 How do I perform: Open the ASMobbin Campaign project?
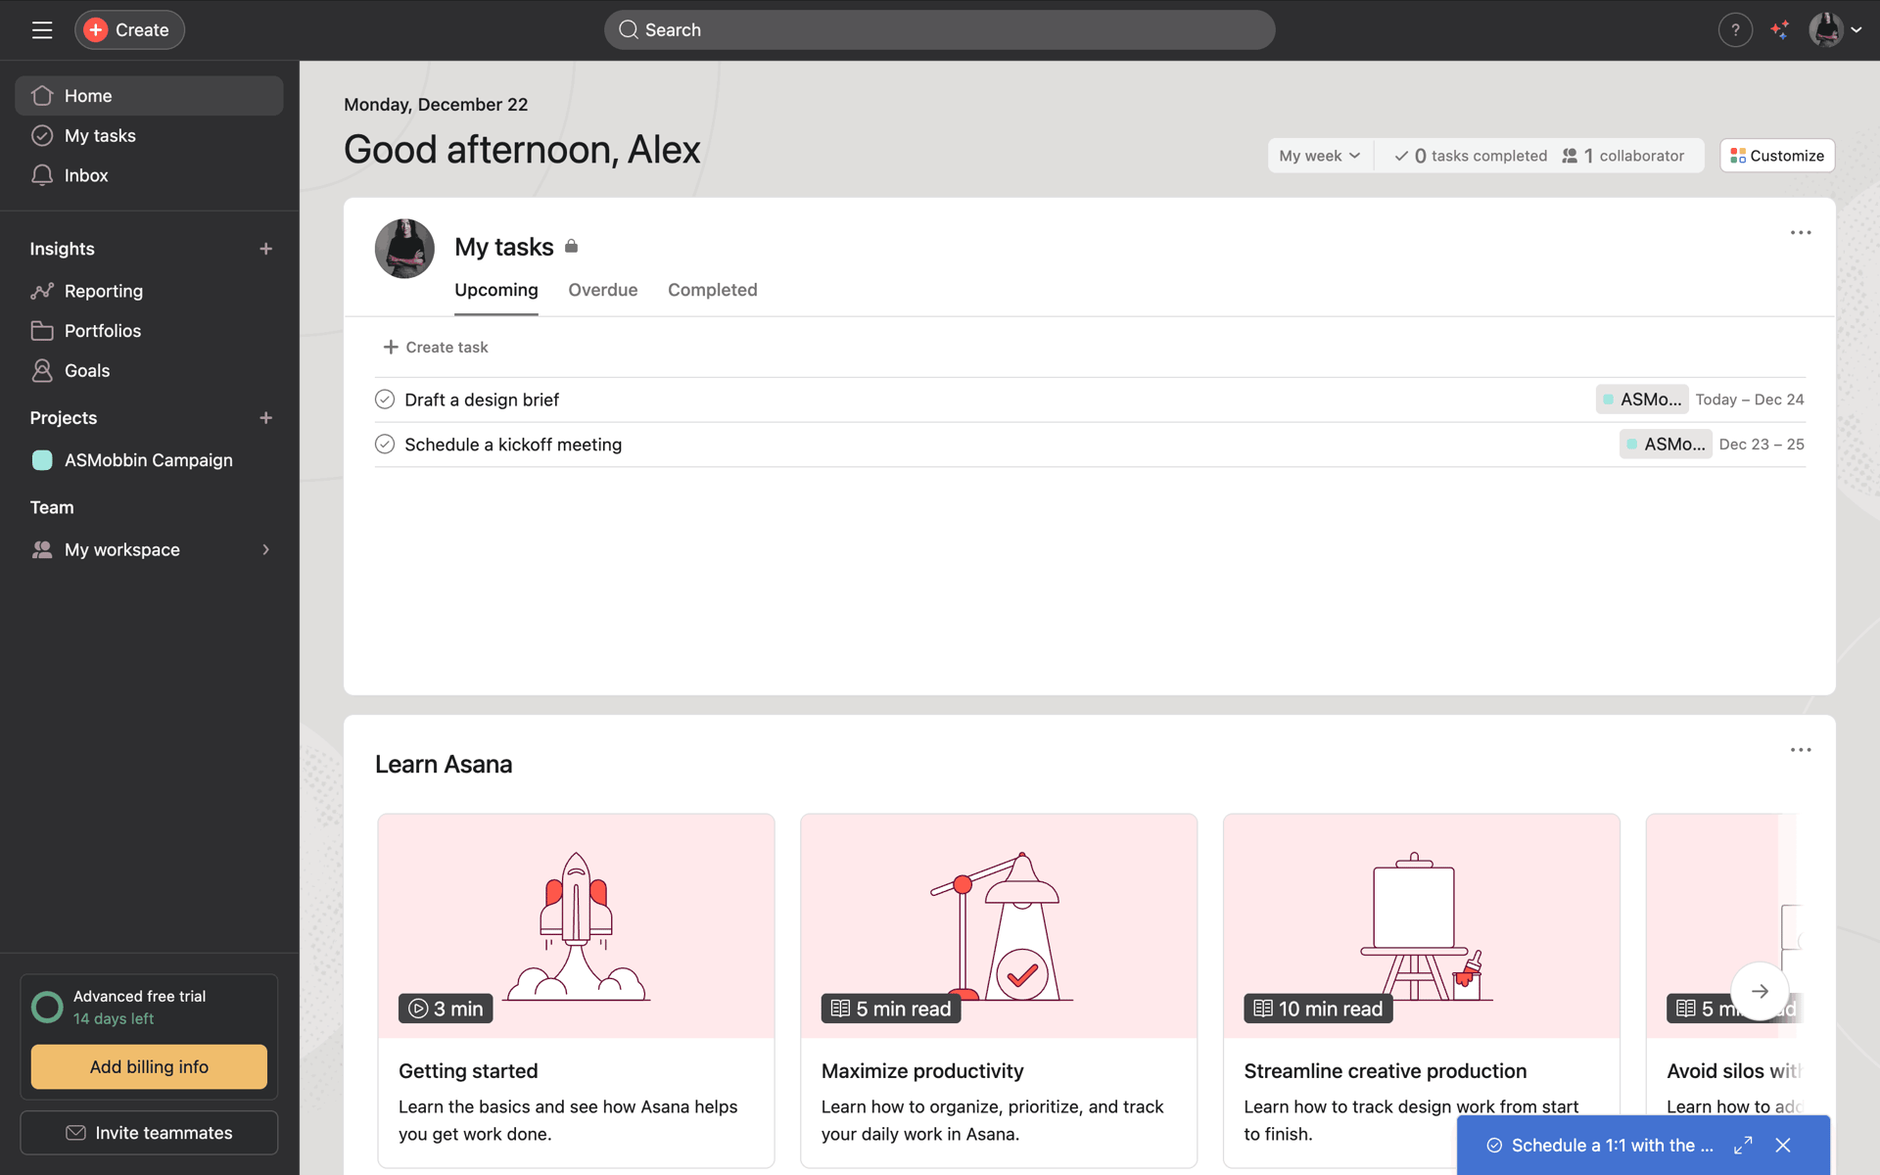tap(149, 460)
